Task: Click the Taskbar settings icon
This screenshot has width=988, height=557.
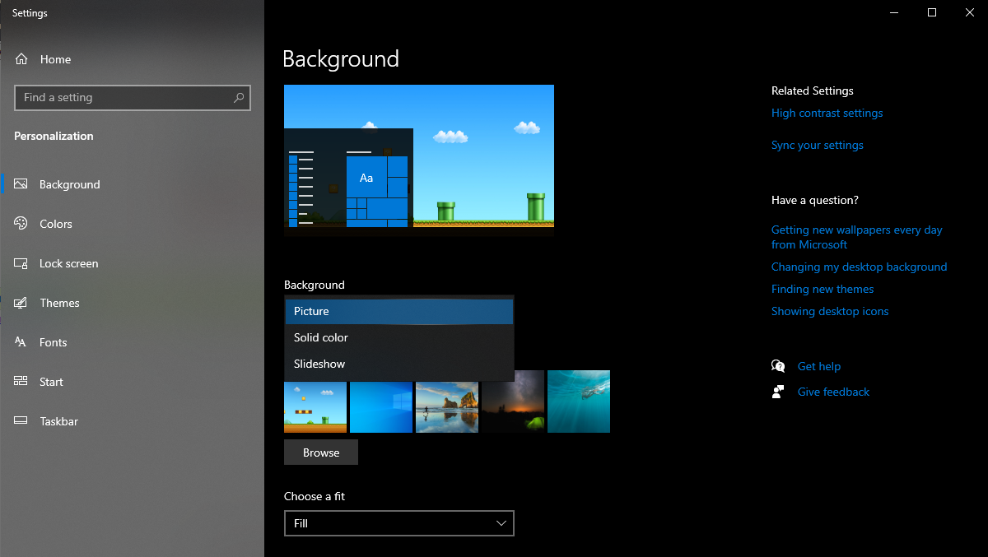Action: pos(21,421)
